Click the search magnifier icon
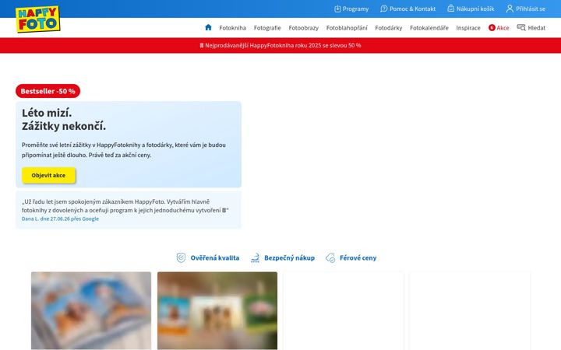 521,27
